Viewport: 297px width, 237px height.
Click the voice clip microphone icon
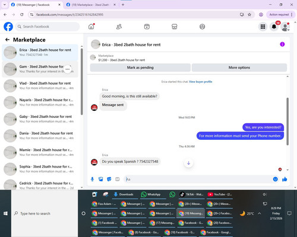tap(92, 179)
